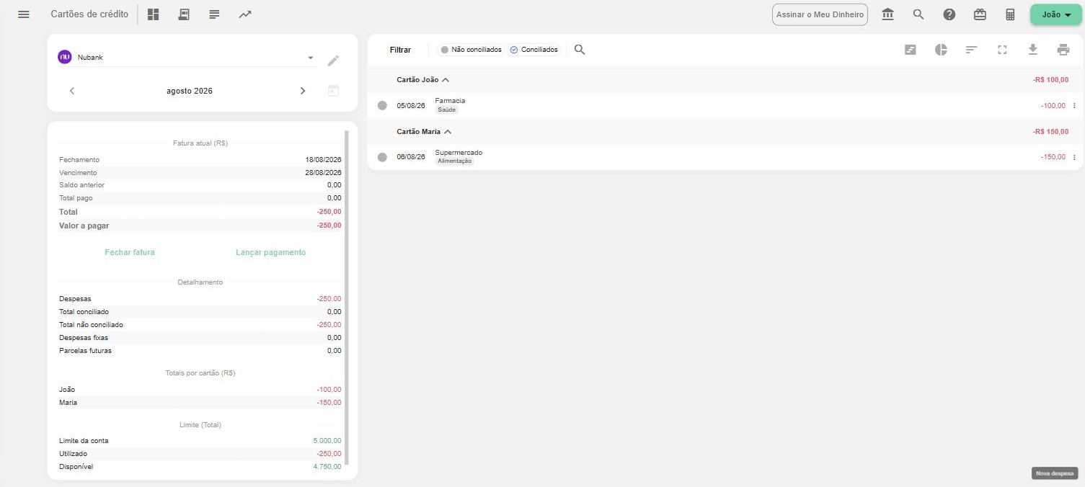Open the trending chart icon

[x=245, y=14]
